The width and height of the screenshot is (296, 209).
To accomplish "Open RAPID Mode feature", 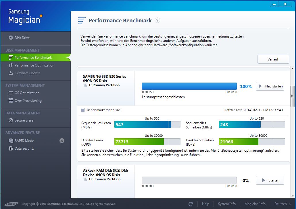I will tap(35, 141).
